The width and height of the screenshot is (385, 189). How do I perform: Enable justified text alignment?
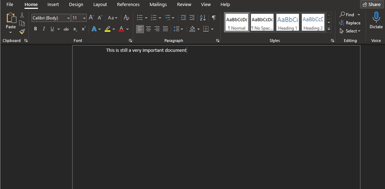pyautogui.click(x=165, y=29)
